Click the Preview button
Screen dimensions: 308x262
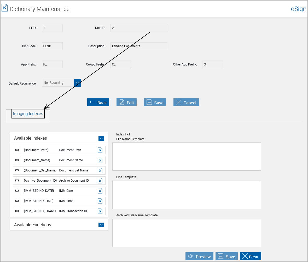tap(199, 257)
